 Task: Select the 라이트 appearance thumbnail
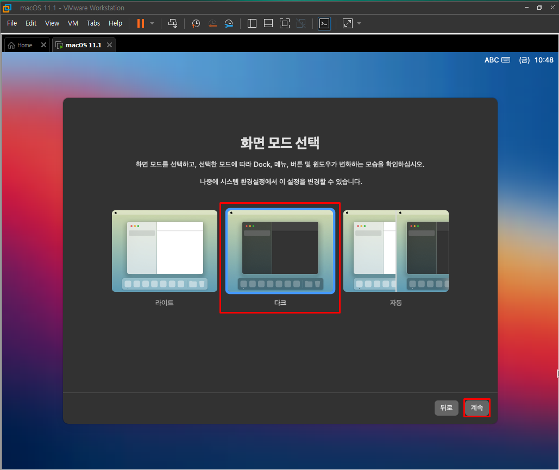pyautogui.click(x=165, y=251)
